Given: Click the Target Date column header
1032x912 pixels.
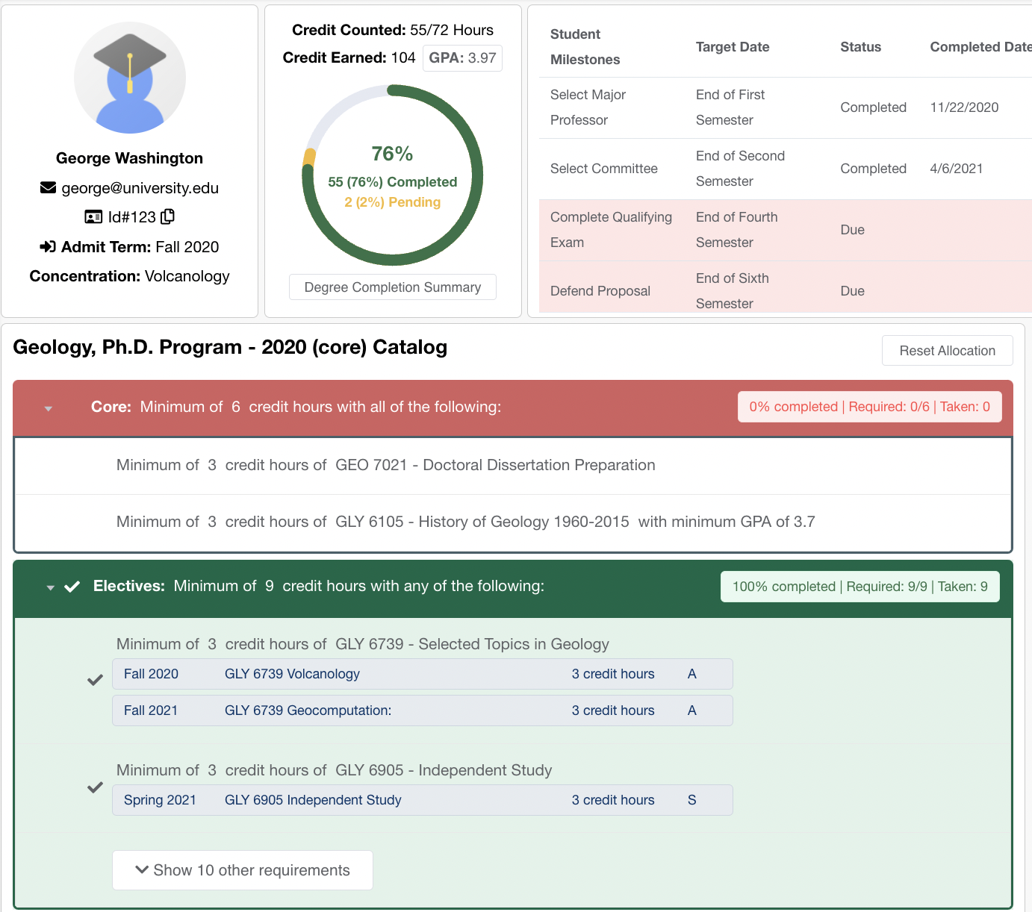Looking at the screenshot, I should coord(732,47).
